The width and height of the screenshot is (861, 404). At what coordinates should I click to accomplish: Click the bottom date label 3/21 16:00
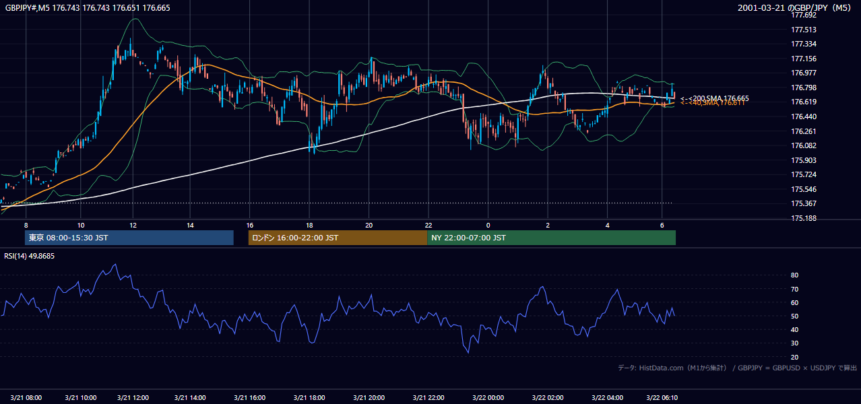pos(249,397)
